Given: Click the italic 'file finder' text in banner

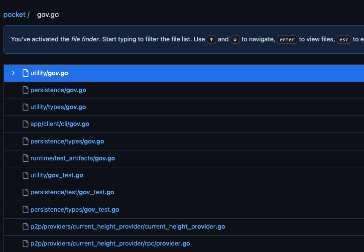Looking at the screenshot, I should click(x=85, y=39).
